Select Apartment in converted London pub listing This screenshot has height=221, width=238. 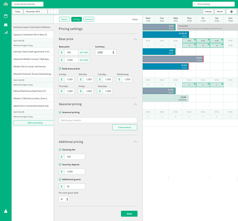33,106
